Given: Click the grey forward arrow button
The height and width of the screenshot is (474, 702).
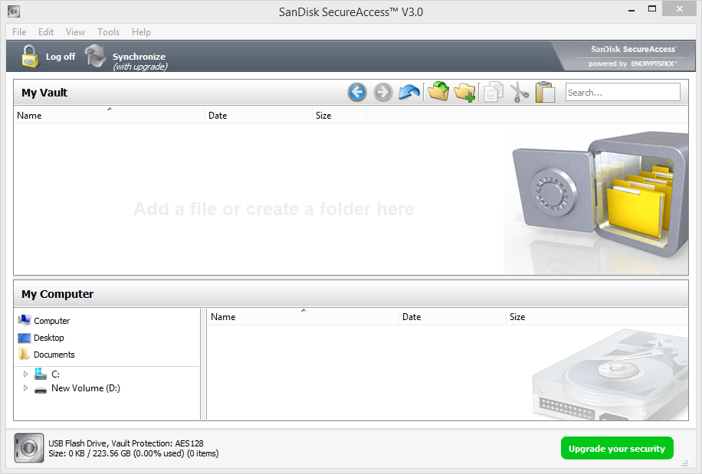Looking at the screenshot, I should (x=382, y=93).
